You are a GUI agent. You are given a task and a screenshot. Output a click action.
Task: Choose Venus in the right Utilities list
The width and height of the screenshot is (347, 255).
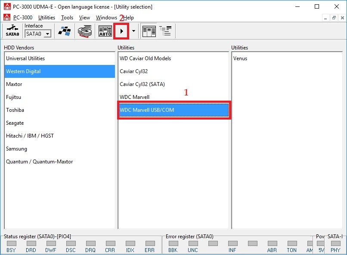click(x=240, y=58)
